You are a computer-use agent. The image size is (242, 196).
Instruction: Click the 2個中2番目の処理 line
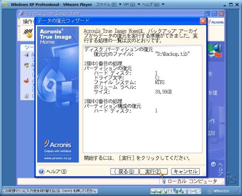(x=103, y=101)
